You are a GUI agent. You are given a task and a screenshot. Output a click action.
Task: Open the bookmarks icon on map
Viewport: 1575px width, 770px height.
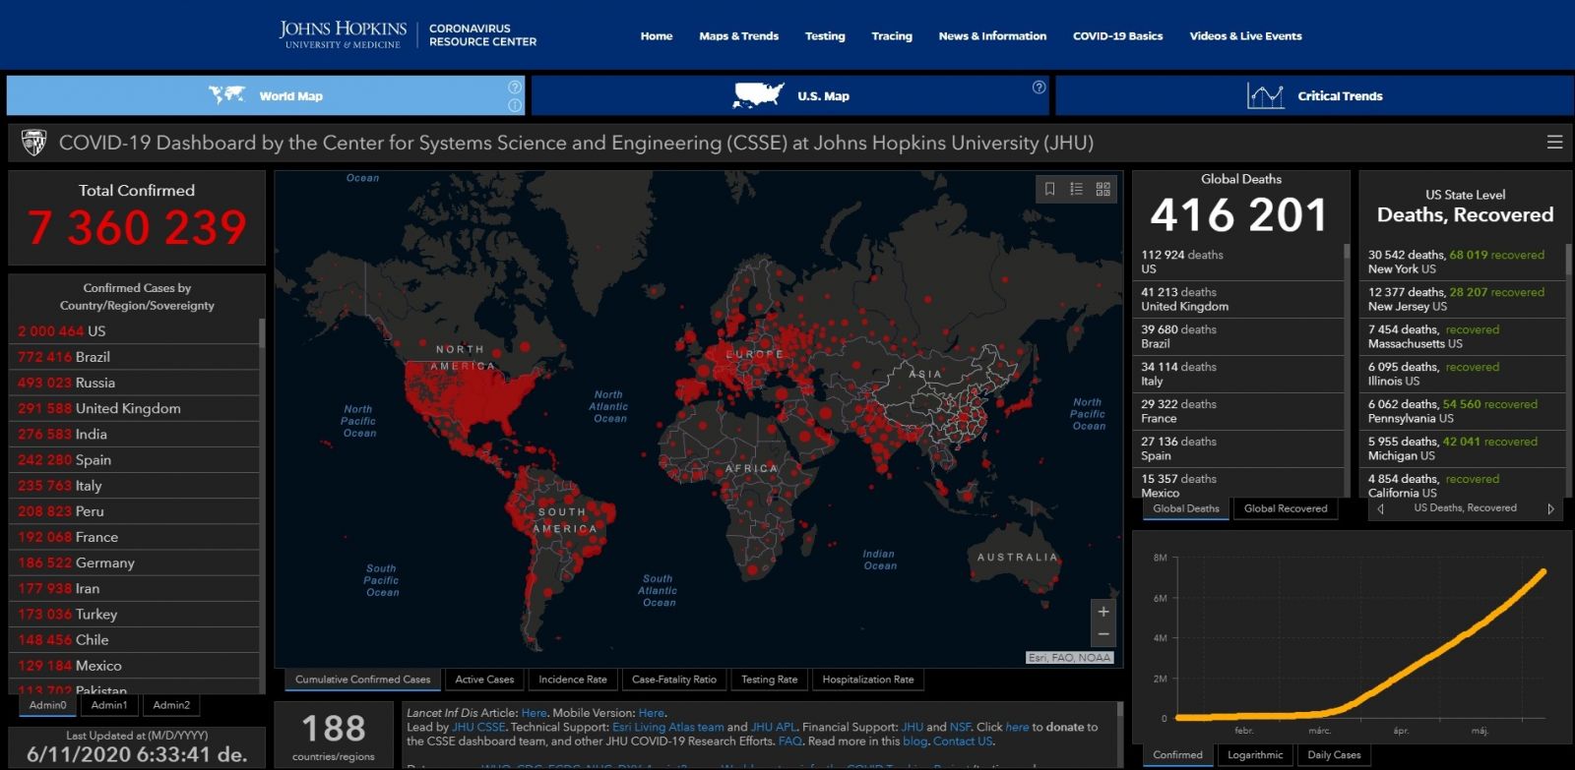1049,189
